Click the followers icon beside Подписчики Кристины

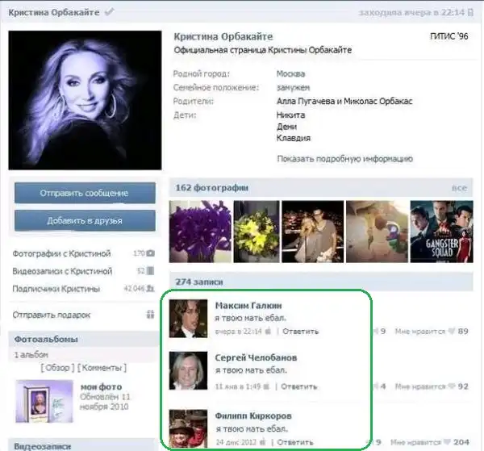tap(150, 288)
